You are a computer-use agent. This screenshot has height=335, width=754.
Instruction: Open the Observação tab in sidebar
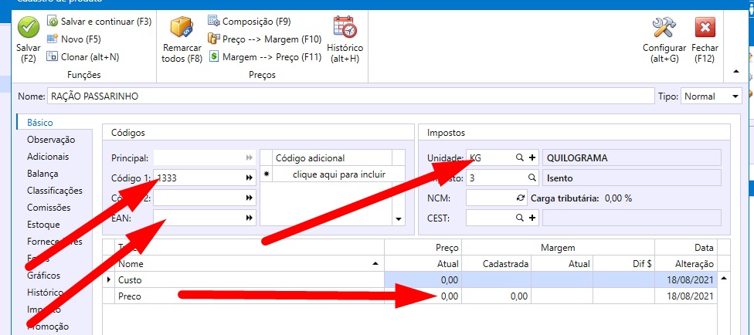51,140
